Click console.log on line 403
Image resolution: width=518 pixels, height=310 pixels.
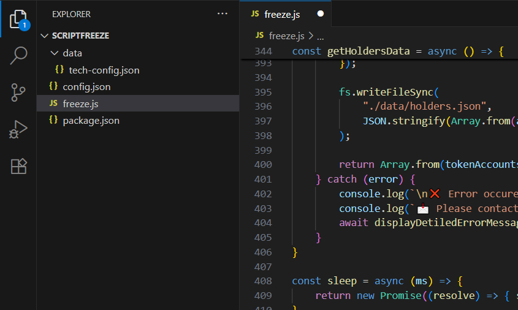(371, 208)
